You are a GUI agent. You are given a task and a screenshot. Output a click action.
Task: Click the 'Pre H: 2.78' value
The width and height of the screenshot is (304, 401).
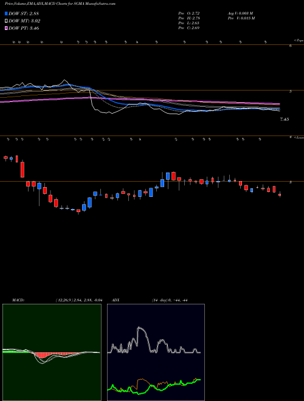click(x=189, y=18)
